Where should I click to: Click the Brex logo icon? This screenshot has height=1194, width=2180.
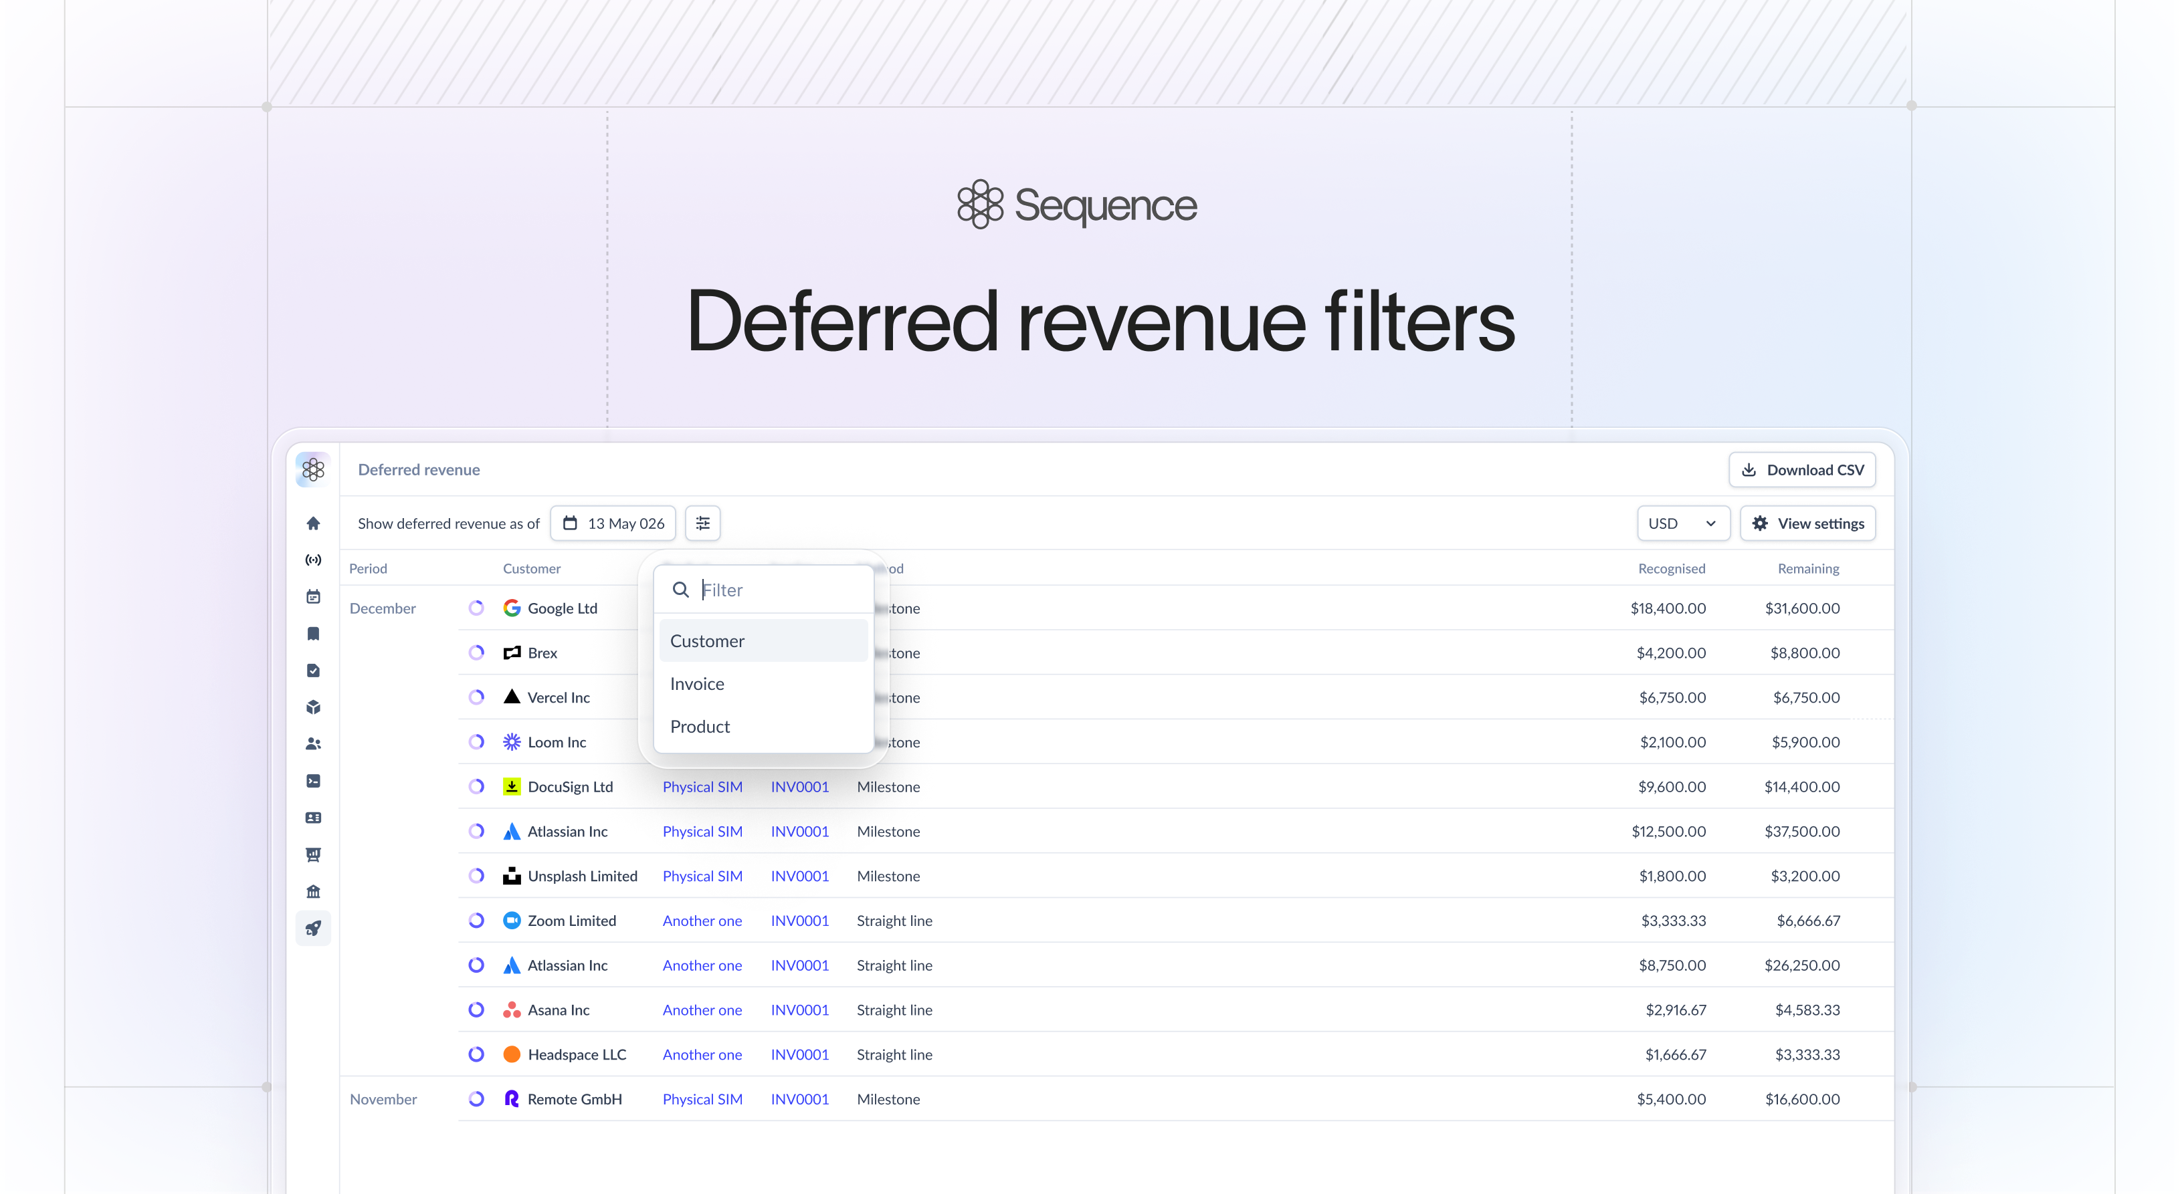512,652
